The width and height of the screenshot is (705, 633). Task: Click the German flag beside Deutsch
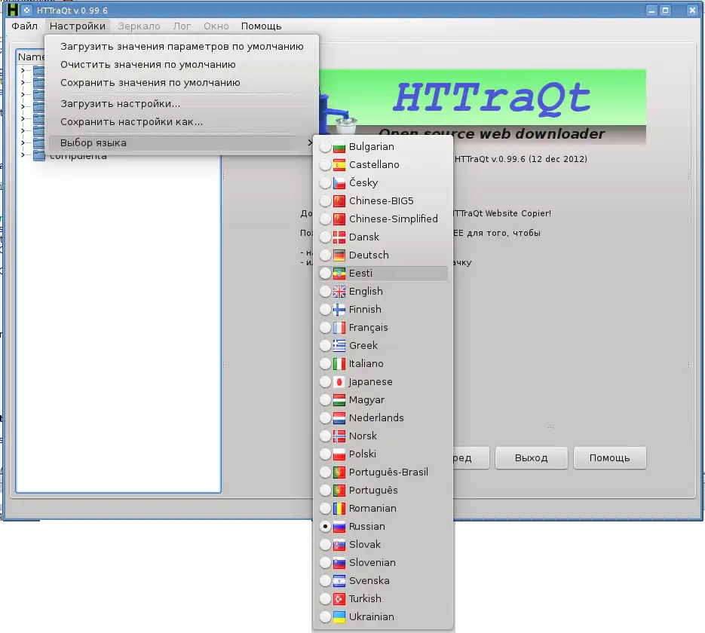pyautogui.click(x=339, y=255)
